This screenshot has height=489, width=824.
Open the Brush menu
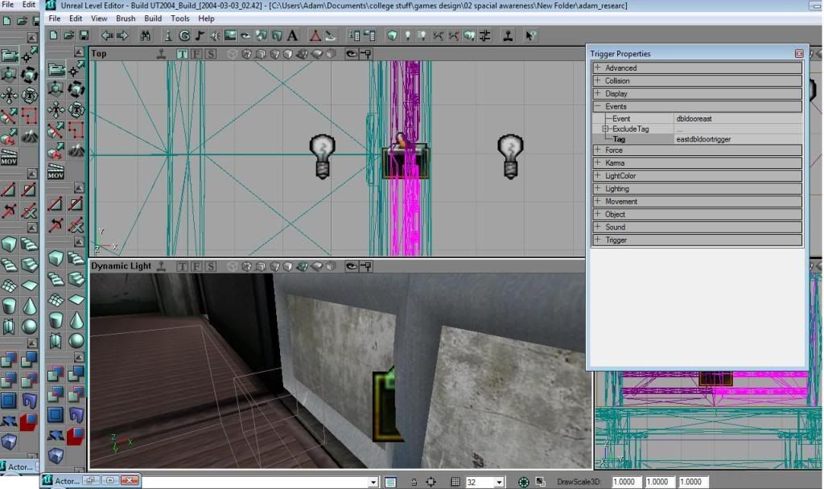126,18
